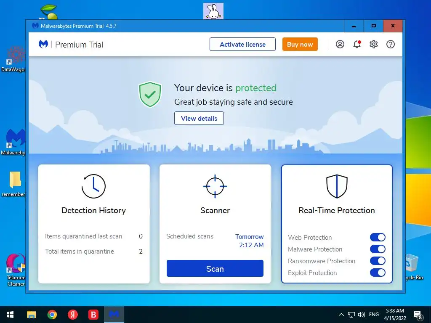Open the Tomorrow 2:12 AM scheduled scan link
The width and height of the screenshot is (431, 323).
click(x=250, y=241)
